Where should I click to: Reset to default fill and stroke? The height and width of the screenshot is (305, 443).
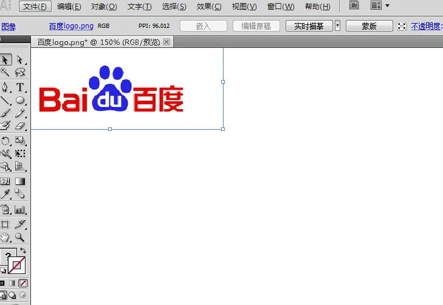pyautogui.click(x=3, y=270)
